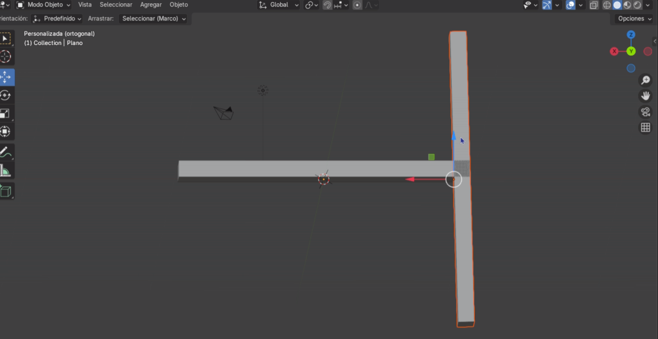Viewport: 658px width, 339px height.
Task: Activate the combined Transform tool
Action: (5, 132)
